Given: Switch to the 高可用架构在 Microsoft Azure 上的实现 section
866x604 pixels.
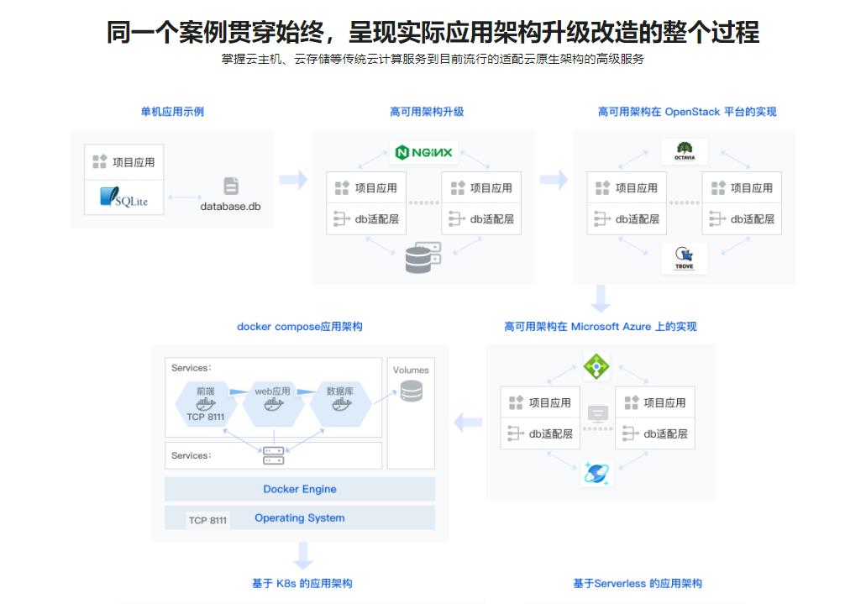Looking at the screenshot, I should coord(601,326).
